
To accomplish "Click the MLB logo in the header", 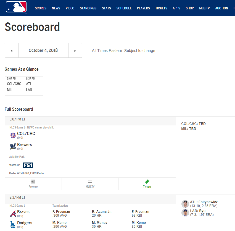I will coord(16,7).
